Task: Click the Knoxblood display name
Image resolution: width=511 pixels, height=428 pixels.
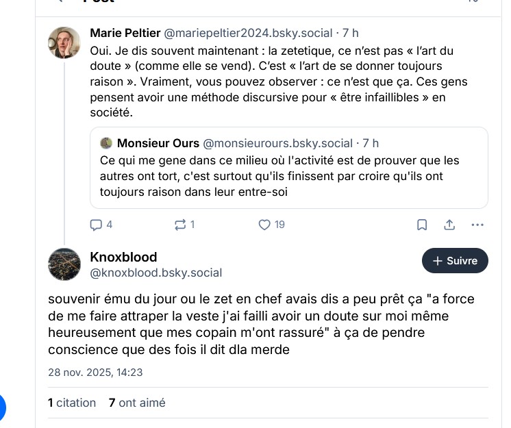Action: (x=123, y=257)
